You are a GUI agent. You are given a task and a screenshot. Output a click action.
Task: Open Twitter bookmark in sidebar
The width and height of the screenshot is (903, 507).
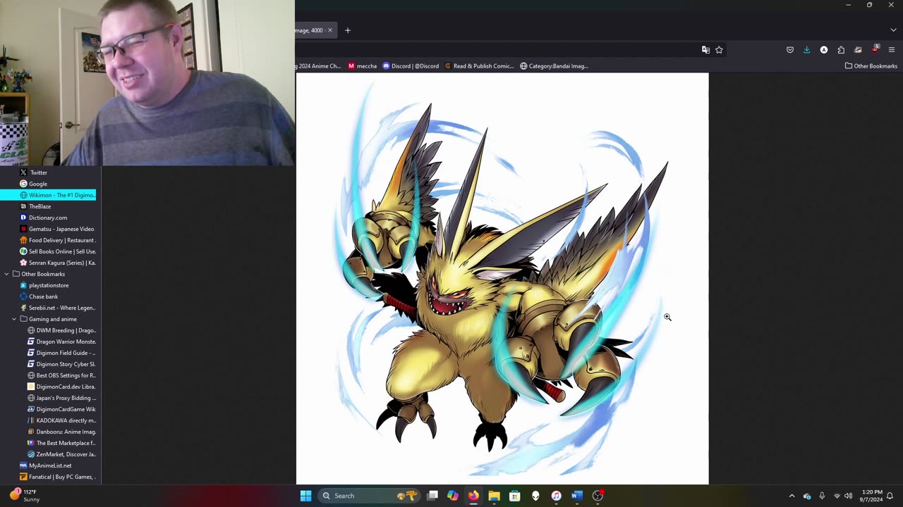33,173
